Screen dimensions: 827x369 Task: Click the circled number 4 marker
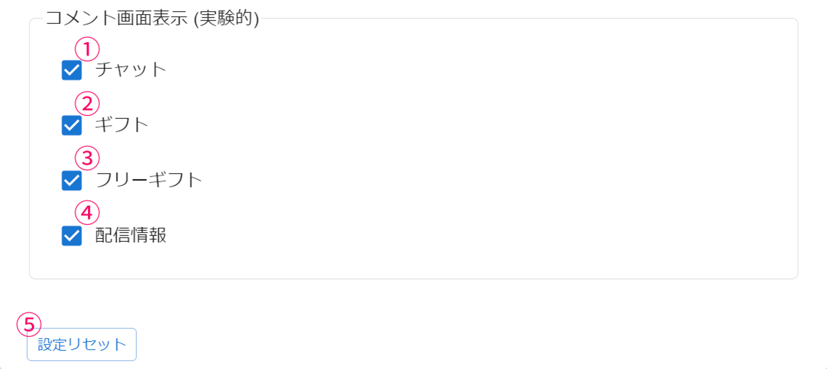87,213
